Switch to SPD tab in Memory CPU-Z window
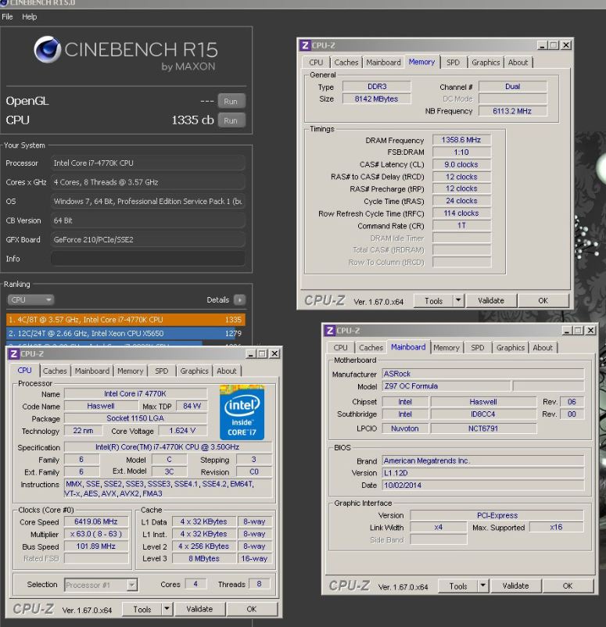This screenshot has width=606, height=627. point(453,63)
